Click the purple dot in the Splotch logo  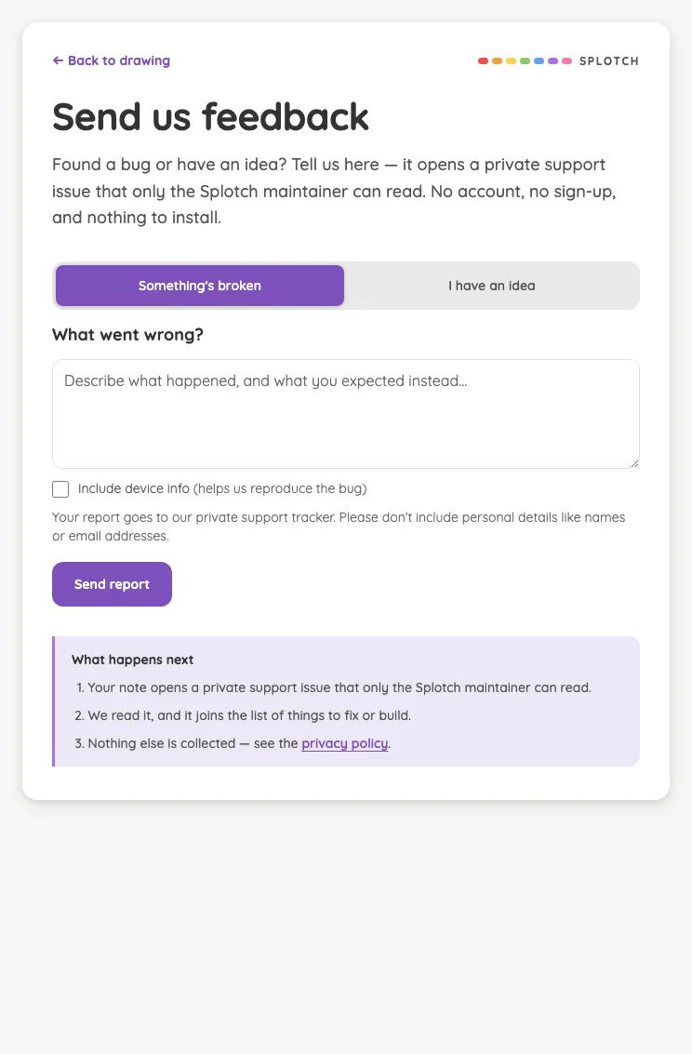(552, 61)
